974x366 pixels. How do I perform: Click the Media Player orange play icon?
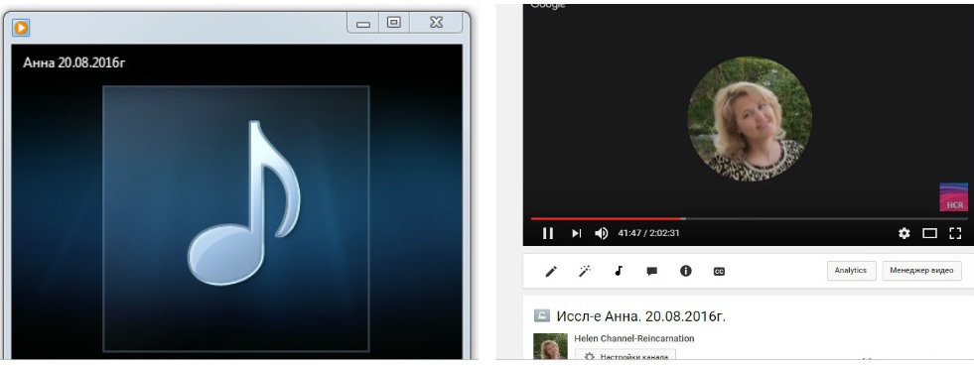click(x=21, y=28)
